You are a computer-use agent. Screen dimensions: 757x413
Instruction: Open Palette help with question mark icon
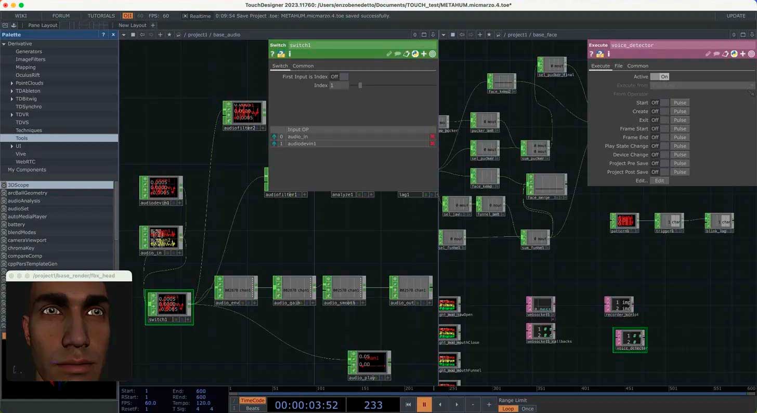pyautogui.click(x=103, y=35)
